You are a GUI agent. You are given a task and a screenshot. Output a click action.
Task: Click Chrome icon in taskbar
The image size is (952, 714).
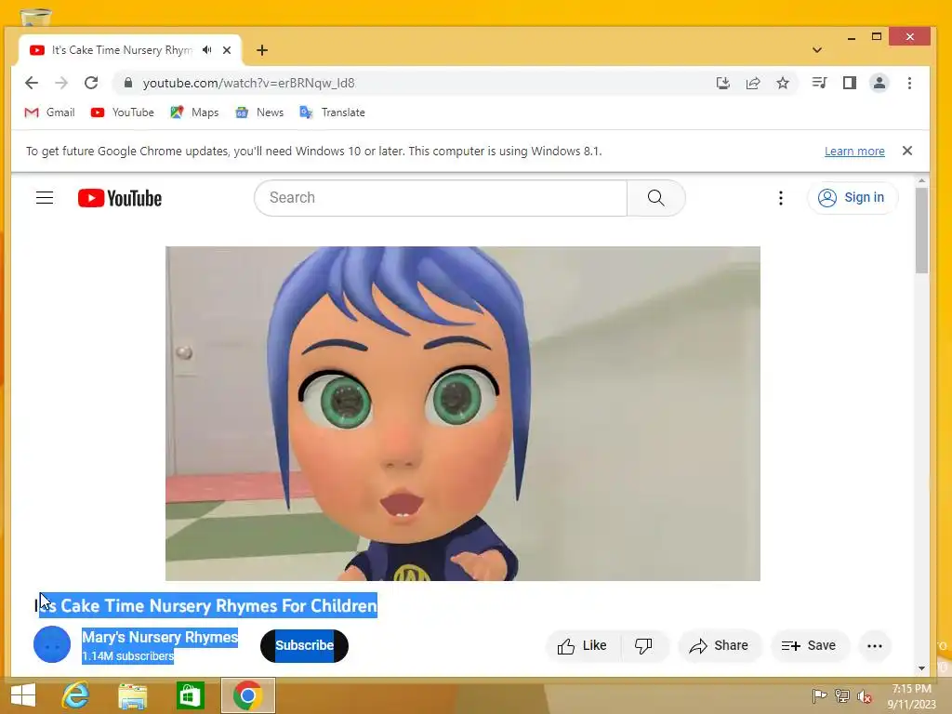[247, 695]
